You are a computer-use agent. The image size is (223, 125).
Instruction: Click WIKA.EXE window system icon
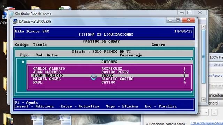pos(15,22)
